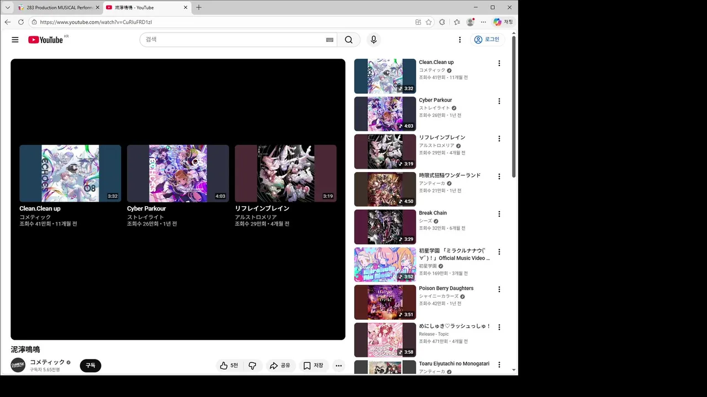Open the YouTube hamburger guide menu

point(15,40)
